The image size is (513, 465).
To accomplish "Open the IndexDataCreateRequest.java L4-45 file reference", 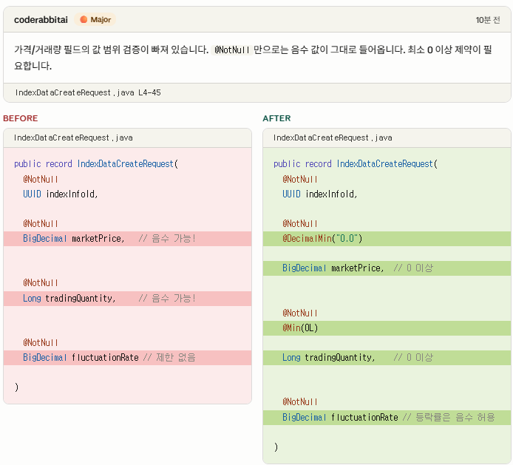I will (88, 92).
